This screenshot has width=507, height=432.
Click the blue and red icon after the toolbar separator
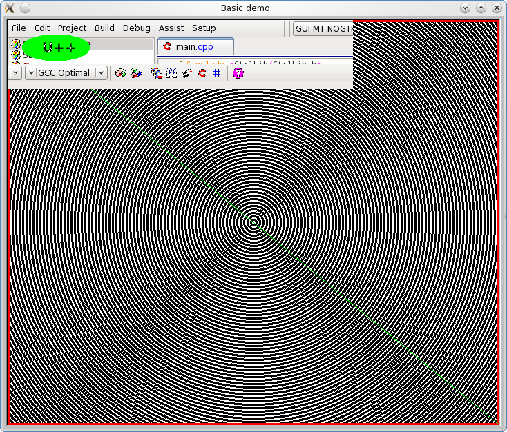157,72
